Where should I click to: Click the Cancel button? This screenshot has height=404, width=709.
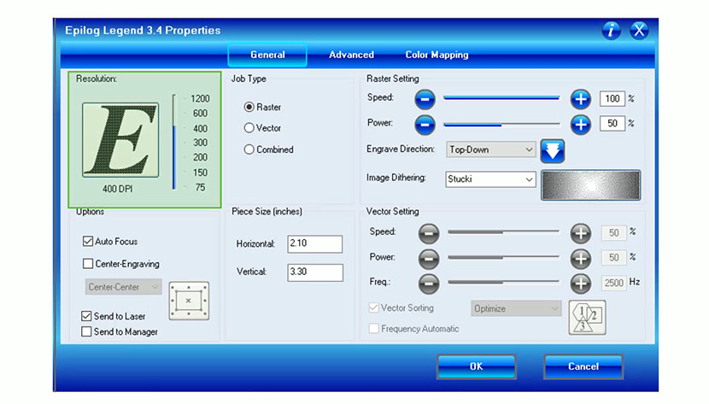pos(583,366)
